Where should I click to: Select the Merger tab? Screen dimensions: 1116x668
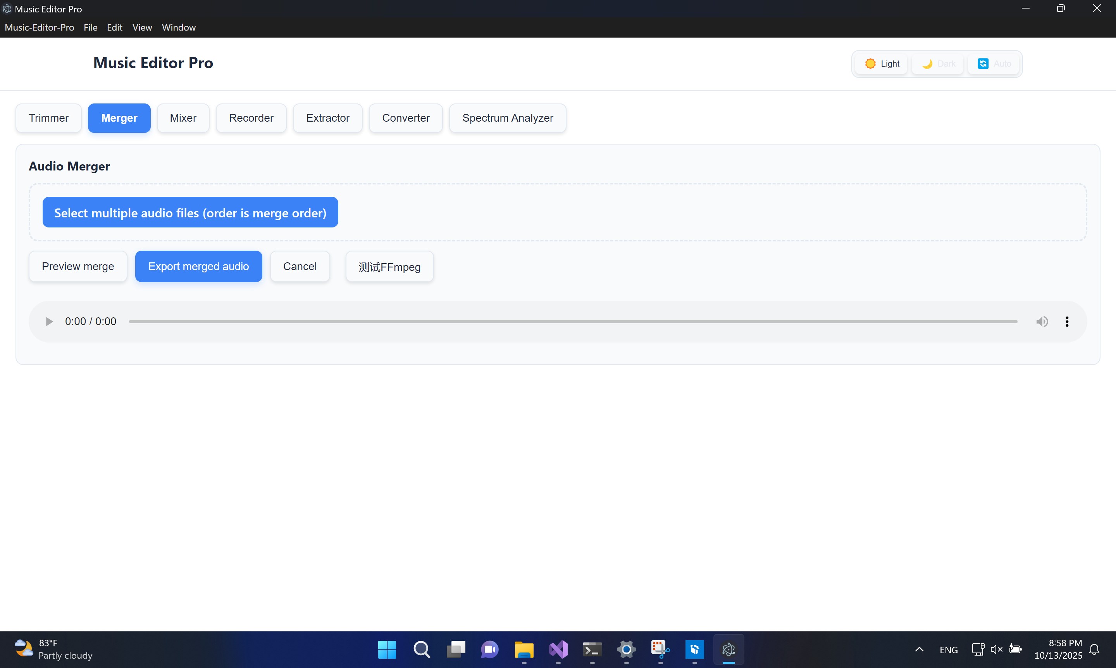point(119,118)
